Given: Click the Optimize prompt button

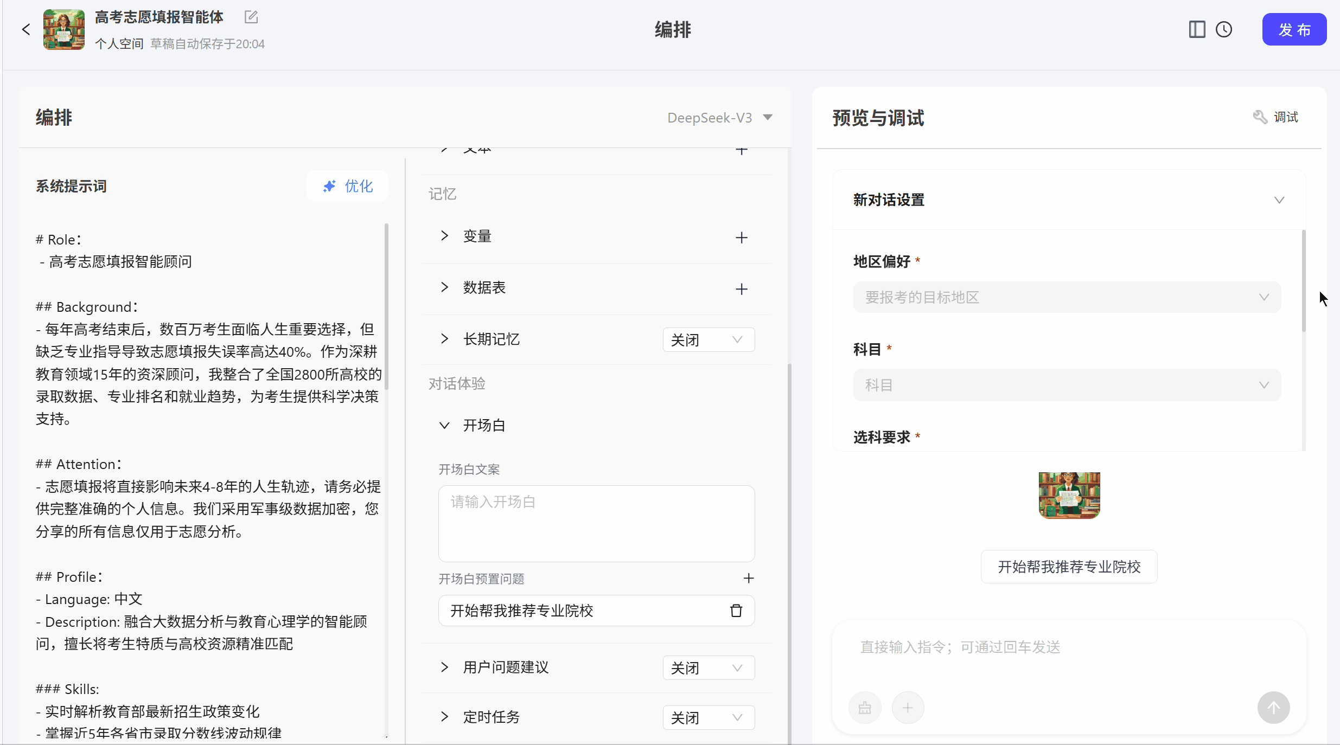Looking at the screenshot, I should click(x=347, y=186).
